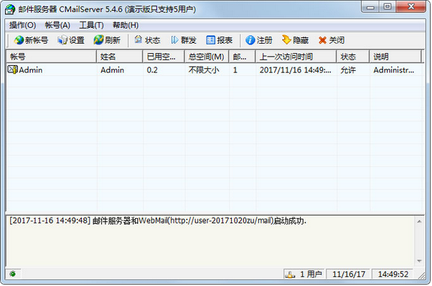Sort by 上一次访问时间 column header

(x=296, y=57)
